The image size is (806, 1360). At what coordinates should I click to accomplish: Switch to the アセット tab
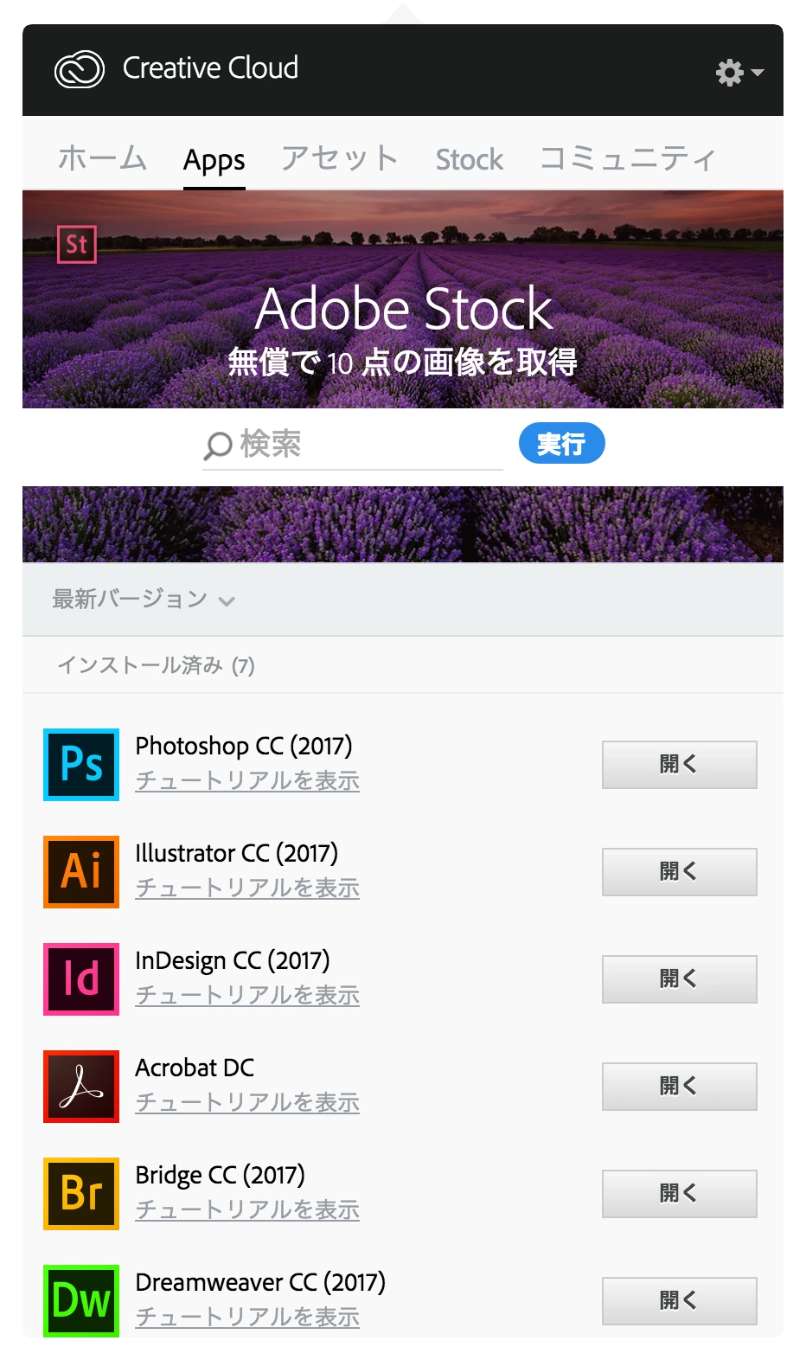pos(339,159)
